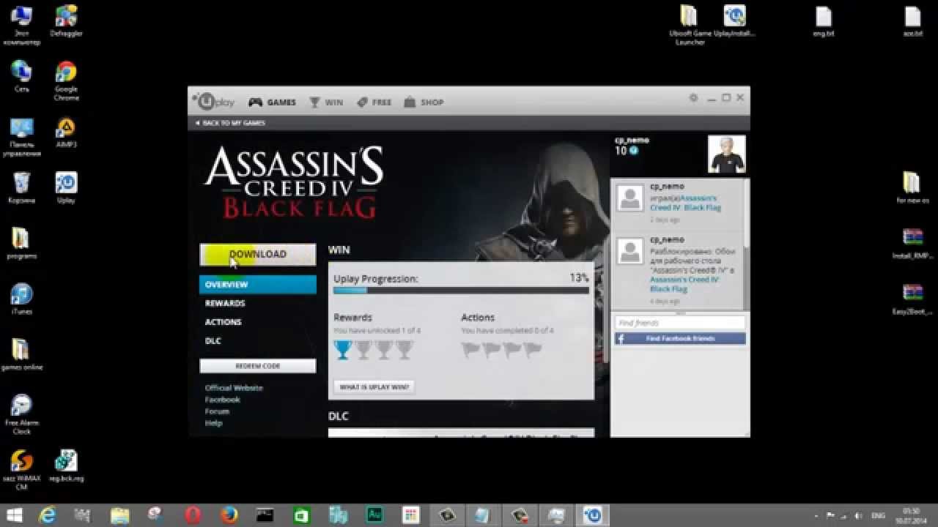Open the Official Website link
This screenshot has width=938, height=527.
pyautogui.click(x=234, y=388)
